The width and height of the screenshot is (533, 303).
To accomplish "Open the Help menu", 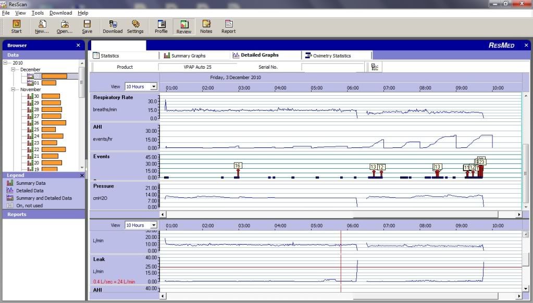I will coord(83,13).
